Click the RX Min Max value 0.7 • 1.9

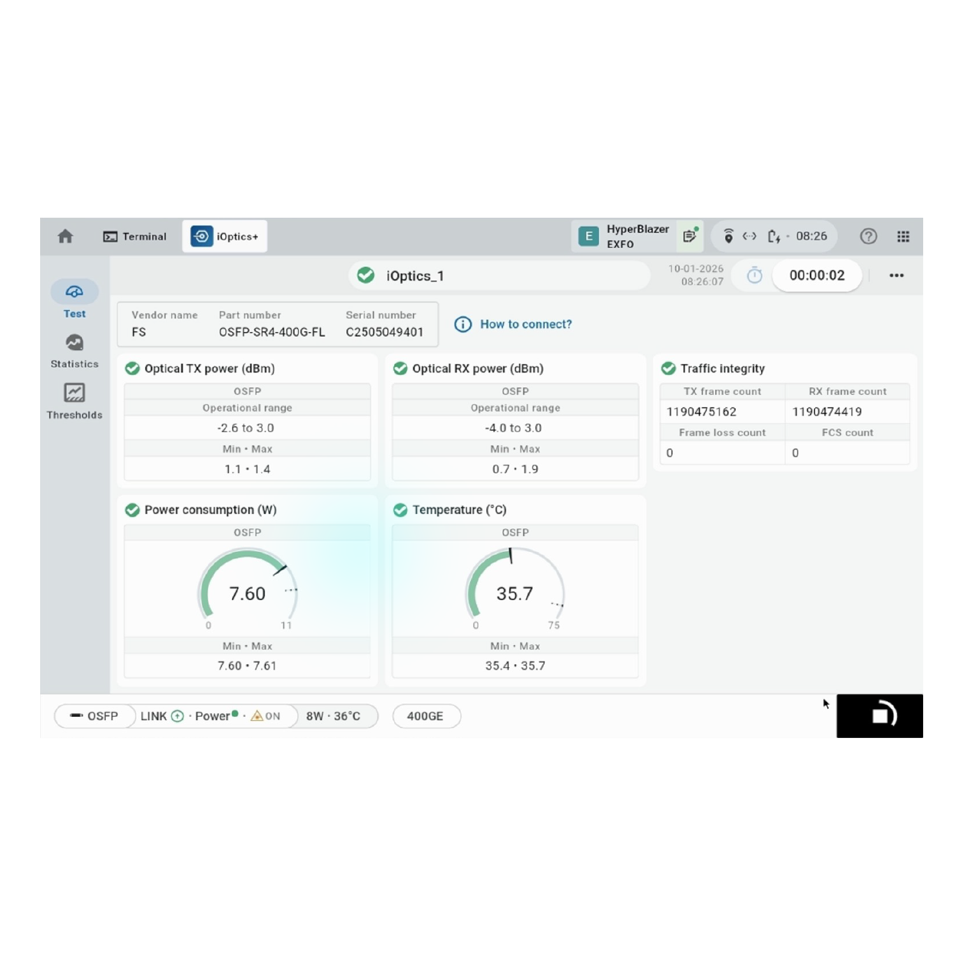515,469
